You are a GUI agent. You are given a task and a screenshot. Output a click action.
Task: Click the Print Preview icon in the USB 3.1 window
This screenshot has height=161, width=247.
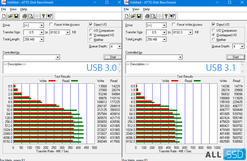154,16
